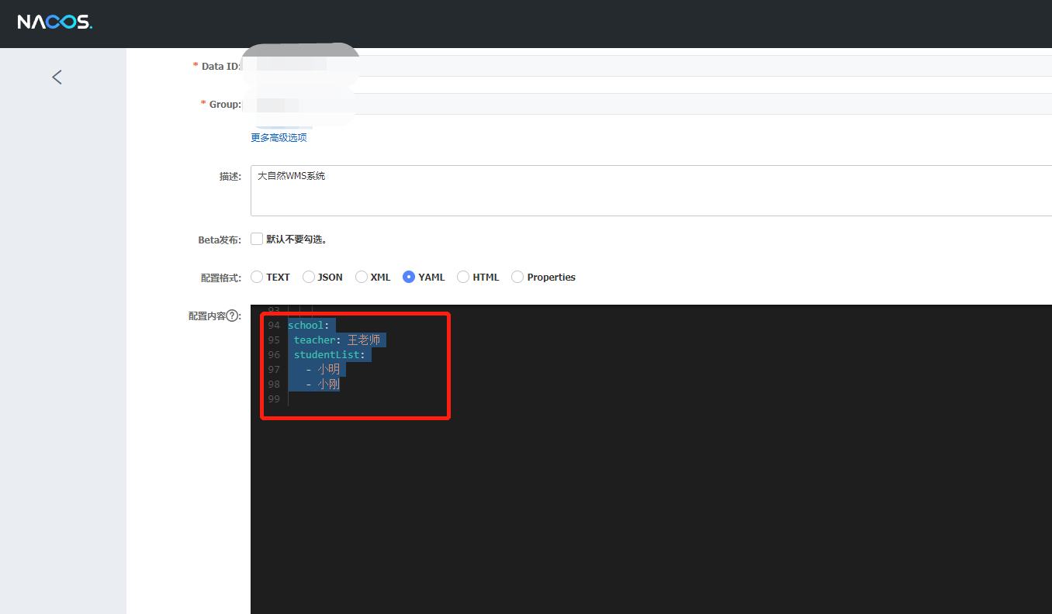Choose HTML as the config format
The width and height of the screenshot is (1052, 614).
[x=463, y=277]
